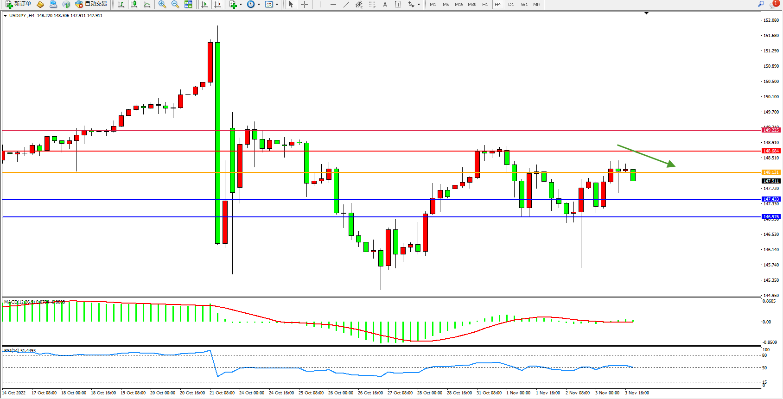Viewport: 783px width, 399px height.
Task: Click the red 148.684 price level label
Action: (x=771, y=151)
